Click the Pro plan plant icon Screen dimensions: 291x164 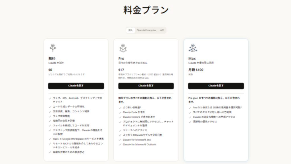(123, 48)
